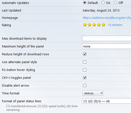131x113 pixels.
Task: Enable Use alternate panel style
Action: point(85,62)
